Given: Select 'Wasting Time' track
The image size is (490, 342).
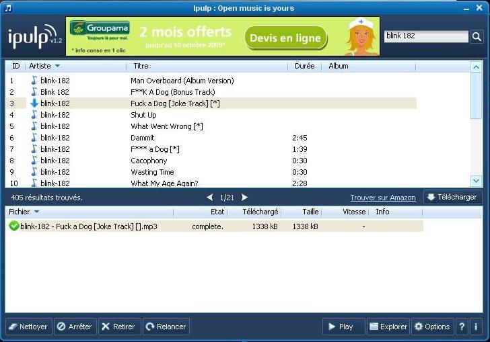Looking at the screenshot, I should 152,172.
